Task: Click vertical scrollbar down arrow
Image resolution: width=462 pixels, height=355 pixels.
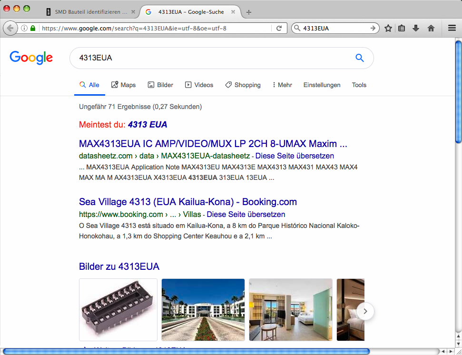Action: click(x=459, y=344)
